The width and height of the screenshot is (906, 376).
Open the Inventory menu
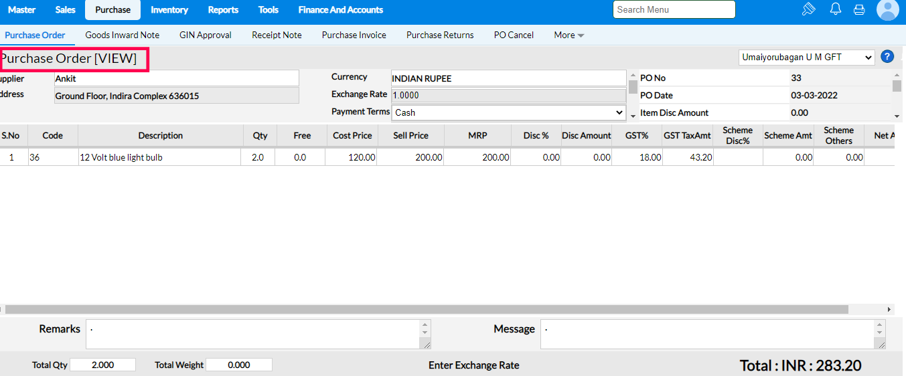(x=169, y=10)
